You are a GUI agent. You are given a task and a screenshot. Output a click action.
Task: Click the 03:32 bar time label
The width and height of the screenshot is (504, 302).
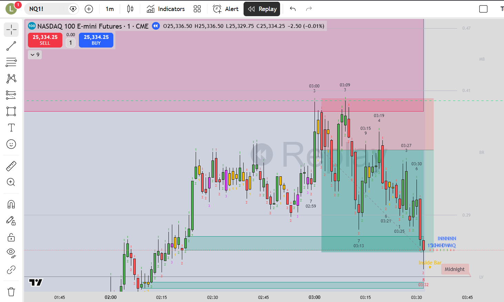pyautogui.click(x=423, y=285)
